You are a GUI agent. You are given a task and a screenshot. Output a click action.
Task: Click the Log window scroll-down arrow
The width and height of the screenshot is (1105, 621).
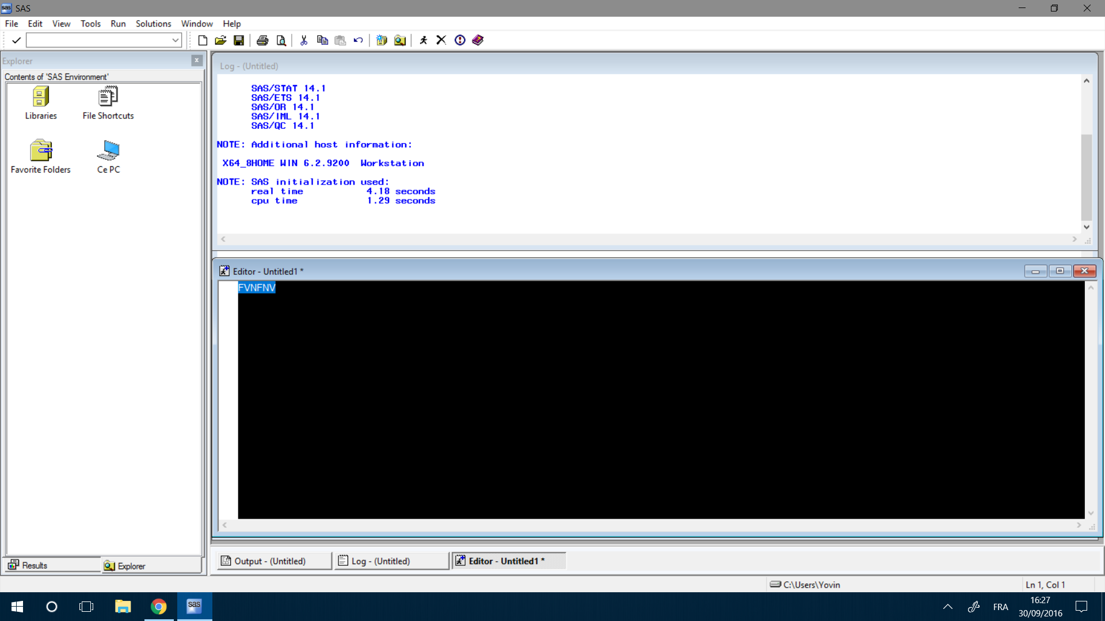1087,227
